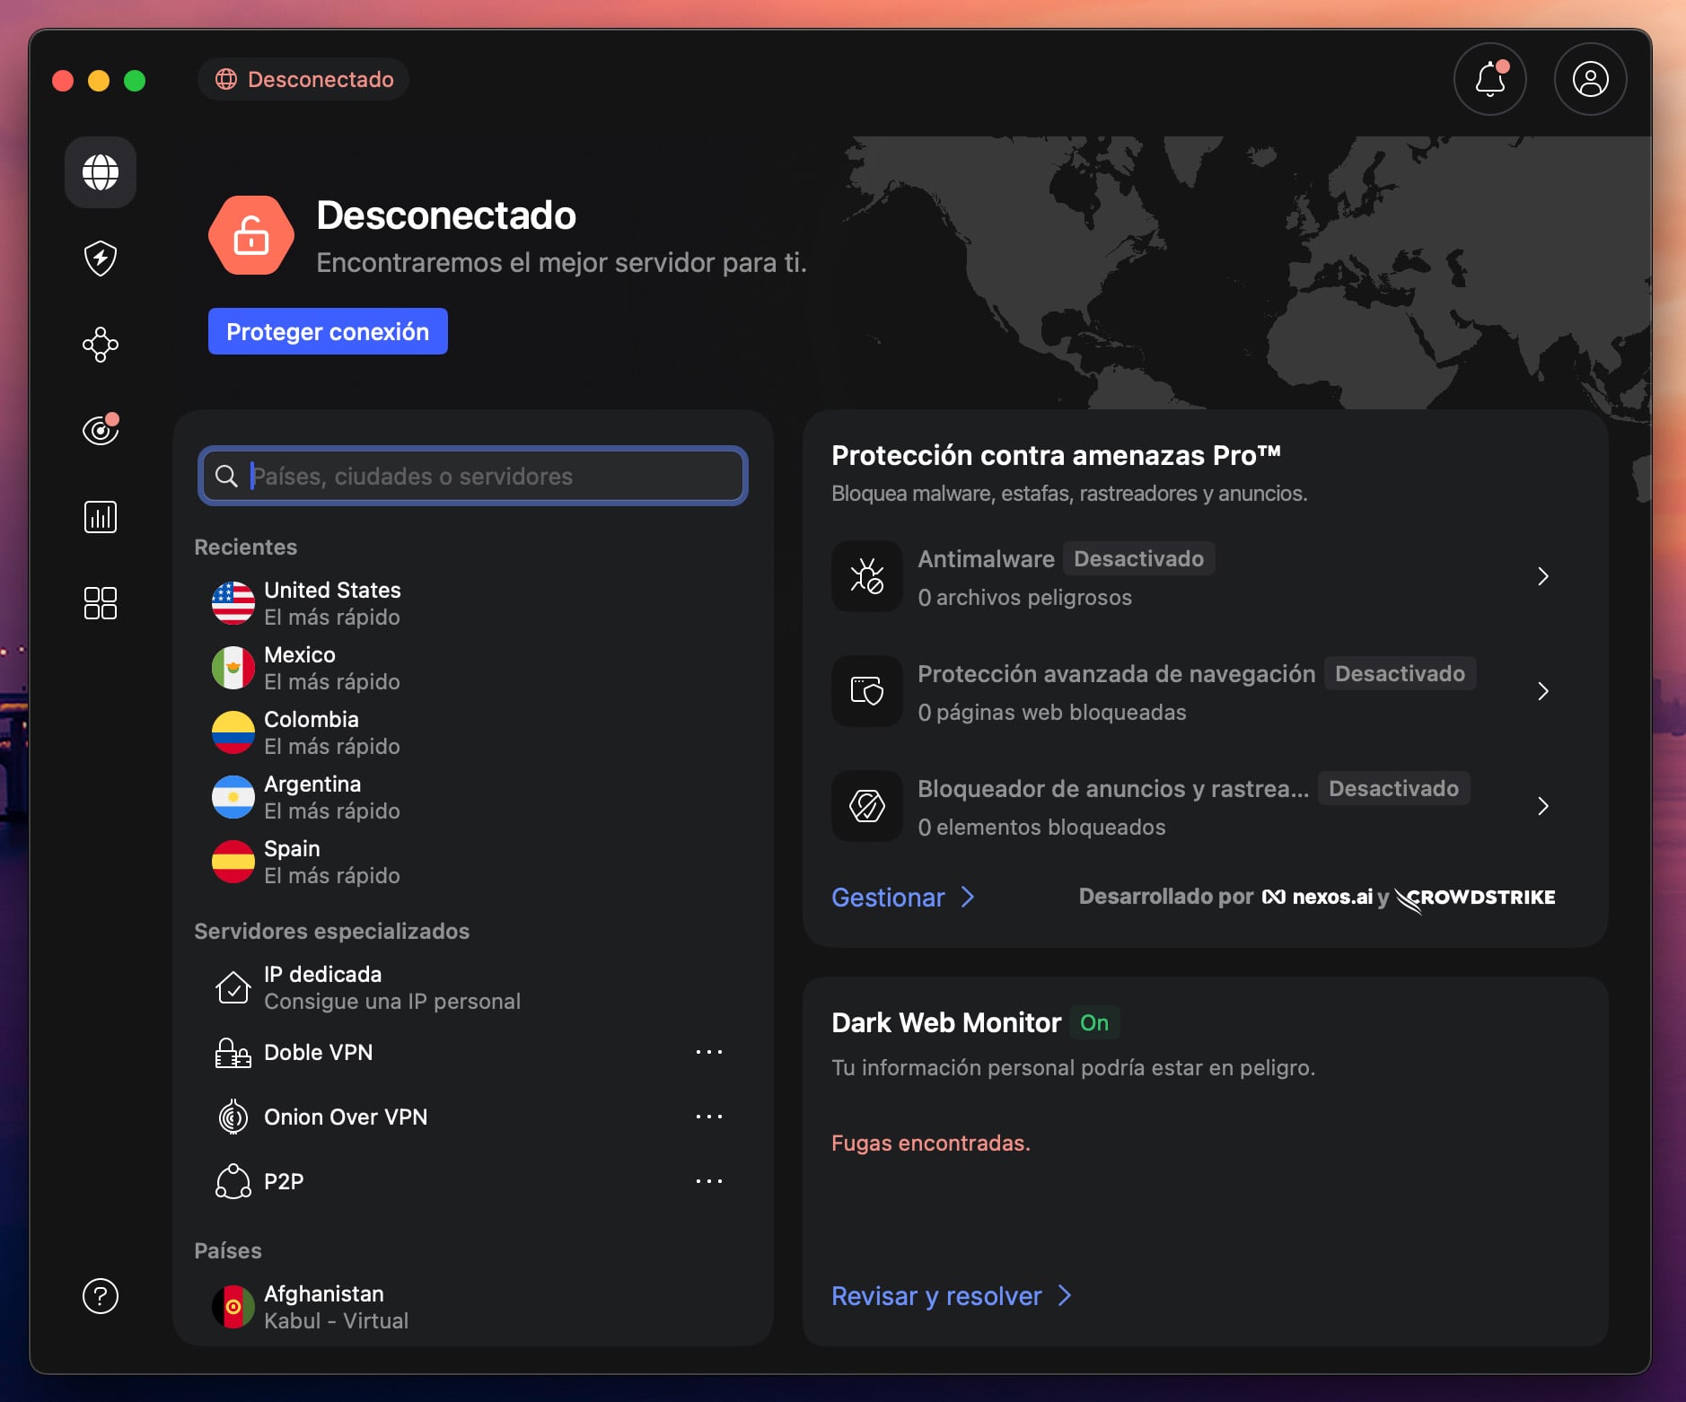
Task: Click the orange unlocked padlock status icon
Action: pyautogui.click(x=251, y=235)
